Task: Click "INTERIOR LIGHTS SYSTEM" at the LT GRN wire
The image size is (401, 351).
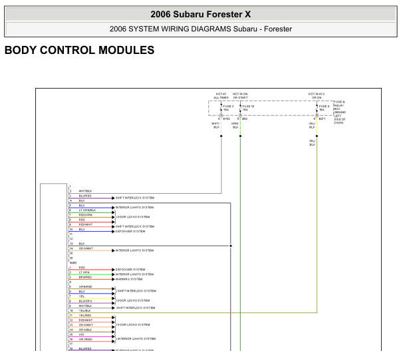Action: click(134, 274)
